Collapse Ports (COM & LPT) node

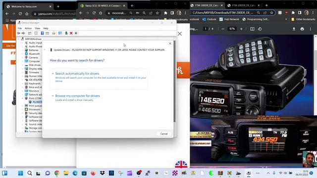point(23,98)
